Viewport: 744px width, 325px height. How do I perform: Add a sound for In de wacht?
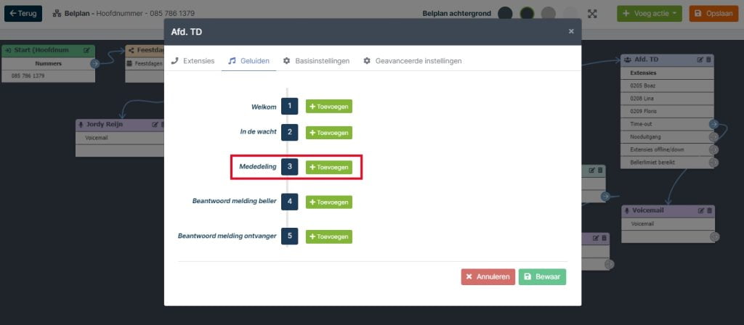(x=329, y=133)
